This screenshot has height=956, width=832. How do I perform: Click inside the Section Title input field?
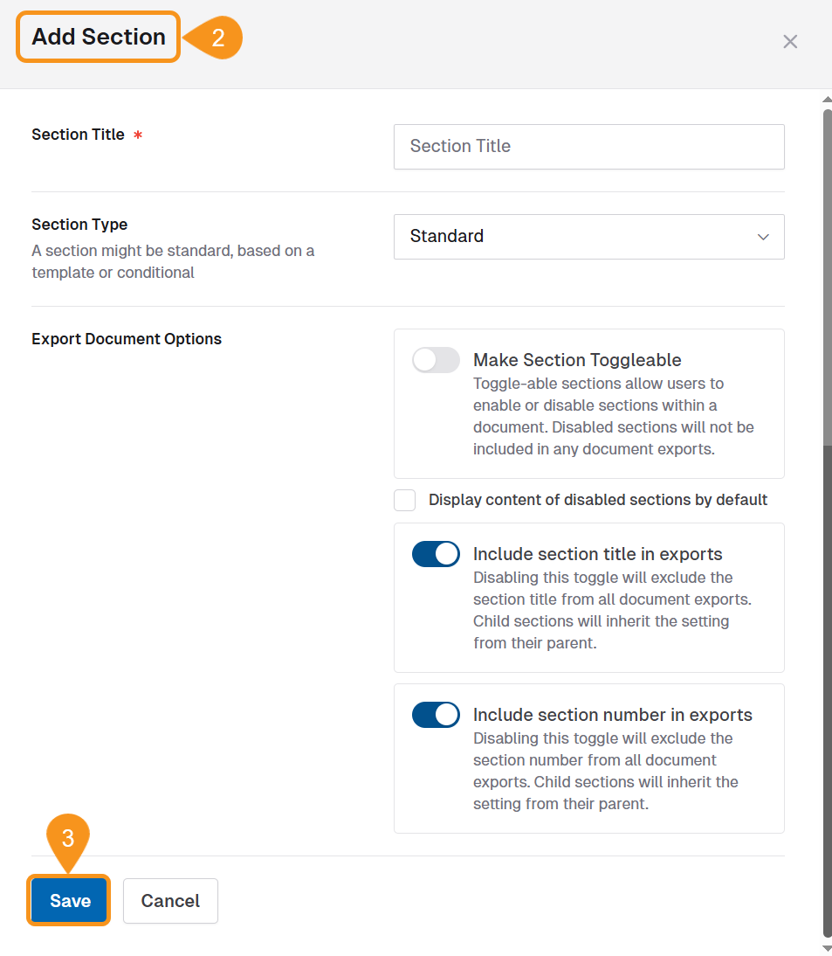588,146
